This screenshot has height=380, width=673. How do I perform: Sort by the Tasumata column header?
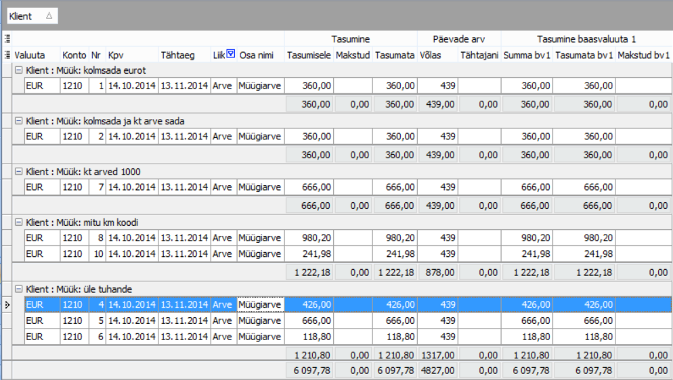[x=395, y=55]
